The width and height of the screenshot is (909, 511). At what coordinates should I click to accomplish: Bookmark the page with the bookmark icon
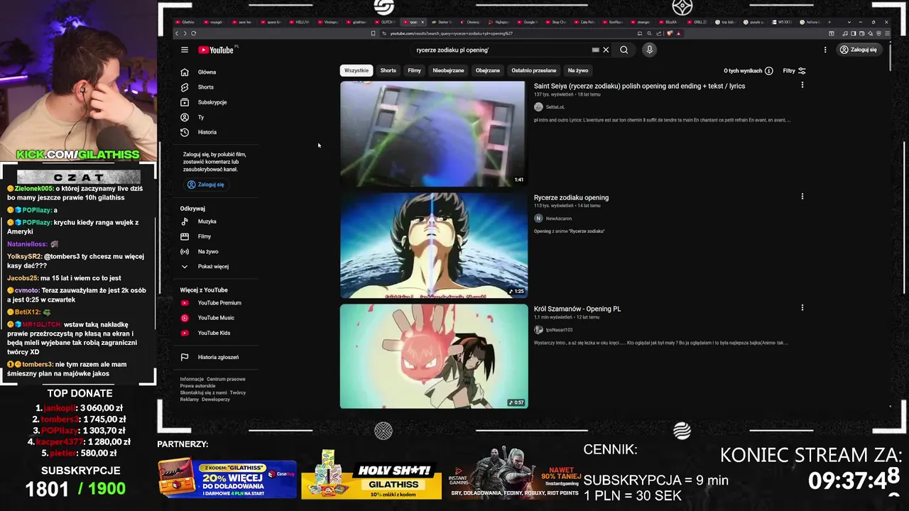[373, 33]
